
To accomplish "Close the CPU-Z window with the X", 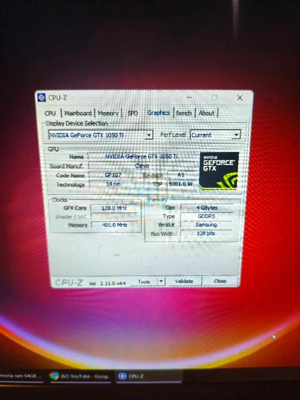I will pyautogui.click(x=240, y=98).
